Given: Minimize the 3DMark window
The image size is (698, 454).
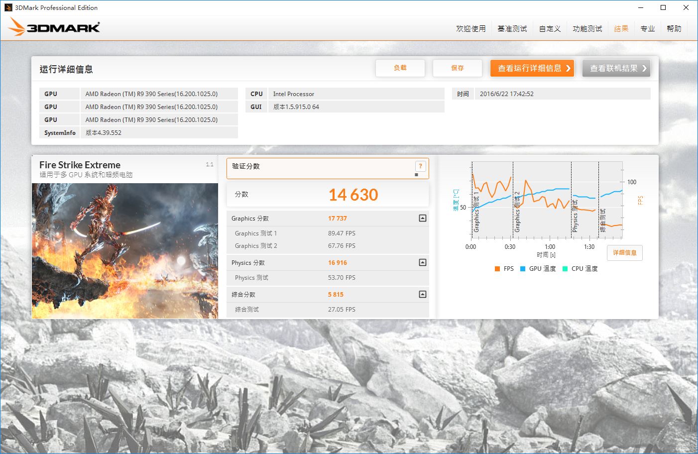Looking at the screenshot, I should (x=641, y=7).
